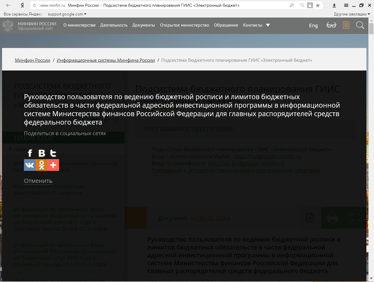Switch the site language to Eng
Screen dimensions: 374x282
(x=313, y=25)
